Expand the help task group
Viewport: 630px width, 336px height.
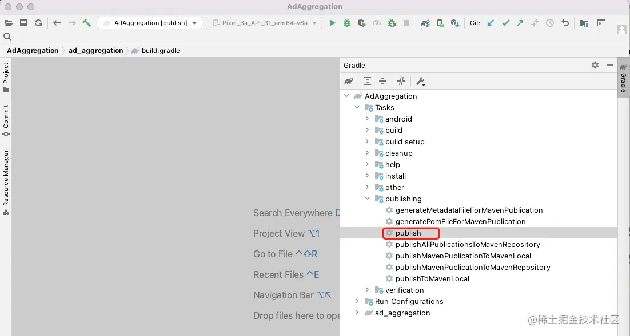click(x=367, y=164)
